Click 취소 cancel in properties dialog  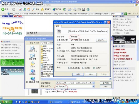(x=91, y=74)
